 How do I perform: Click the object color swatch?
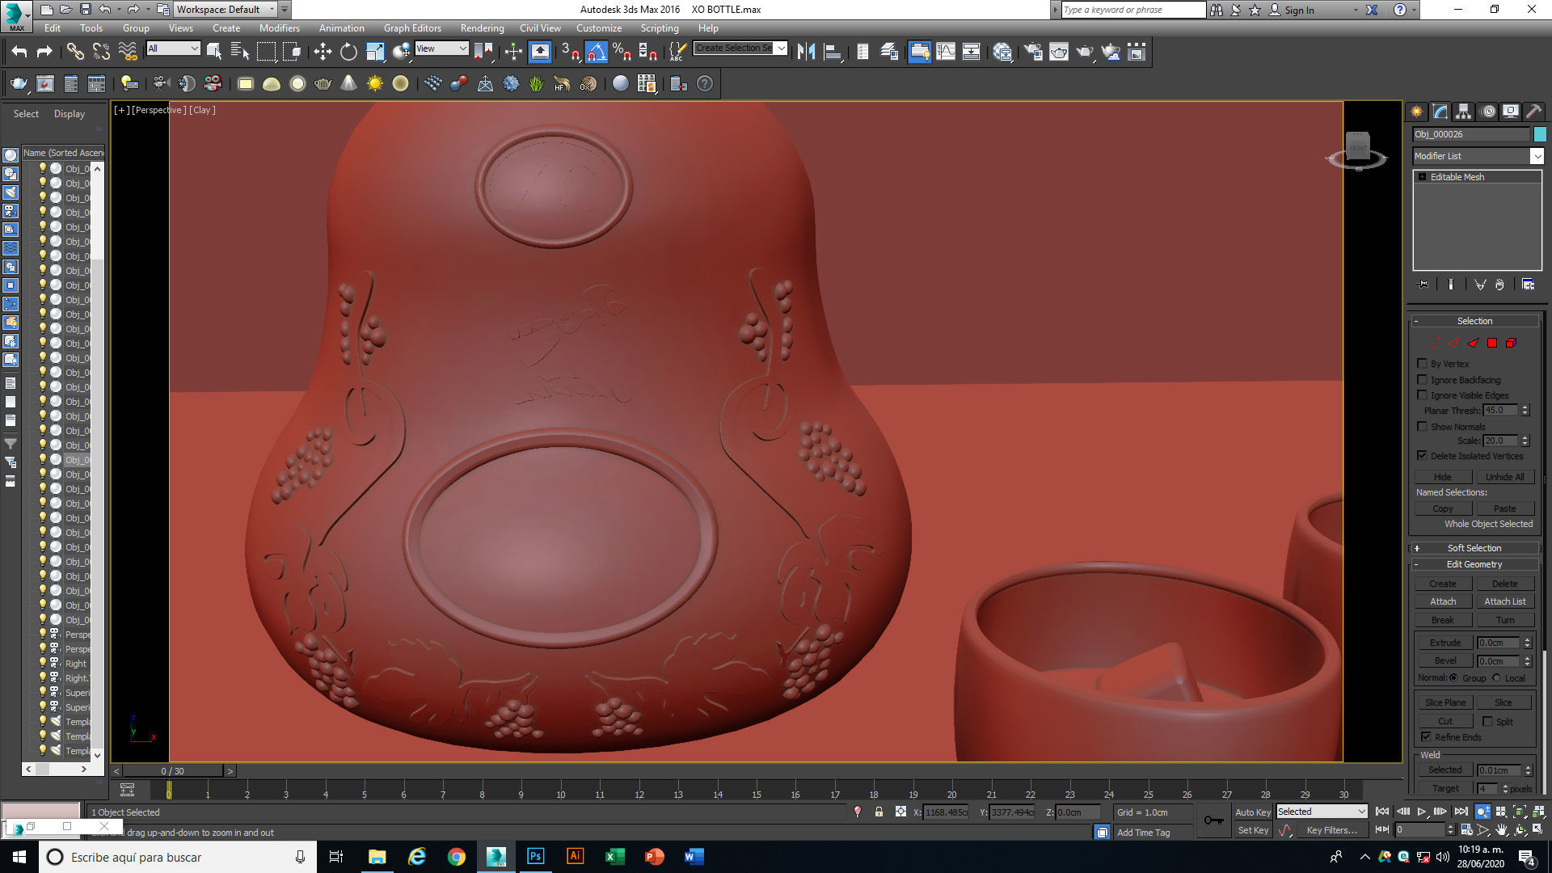(1540, 134)
